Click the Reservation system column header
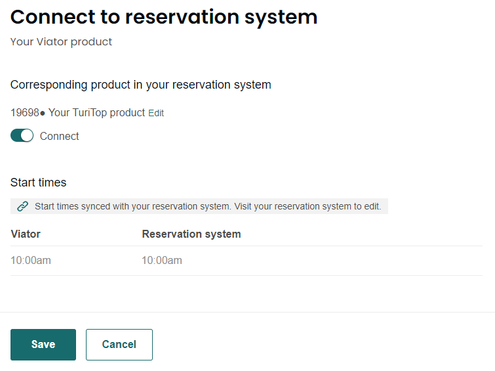 tap(191, 234)
